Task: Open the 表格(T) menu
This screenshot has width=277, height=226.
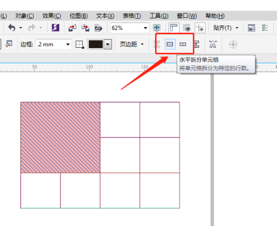Action: (132, 16)
